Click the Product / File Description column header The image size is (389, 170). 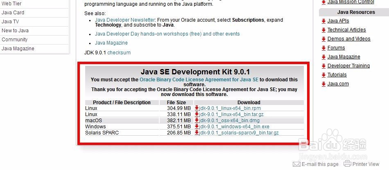[x=122, y=103]
